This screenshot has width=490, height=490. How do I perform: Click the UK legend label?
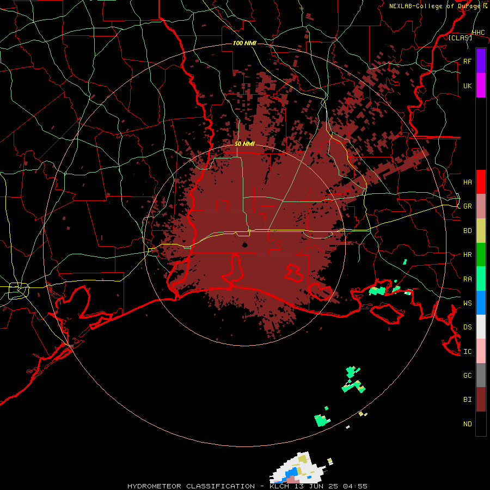point(467,85)
